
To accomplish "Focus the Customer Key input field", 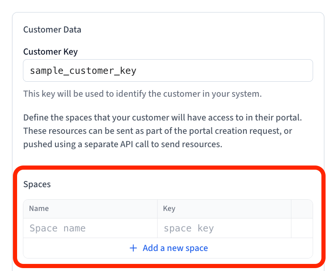I will coord(168,70).
